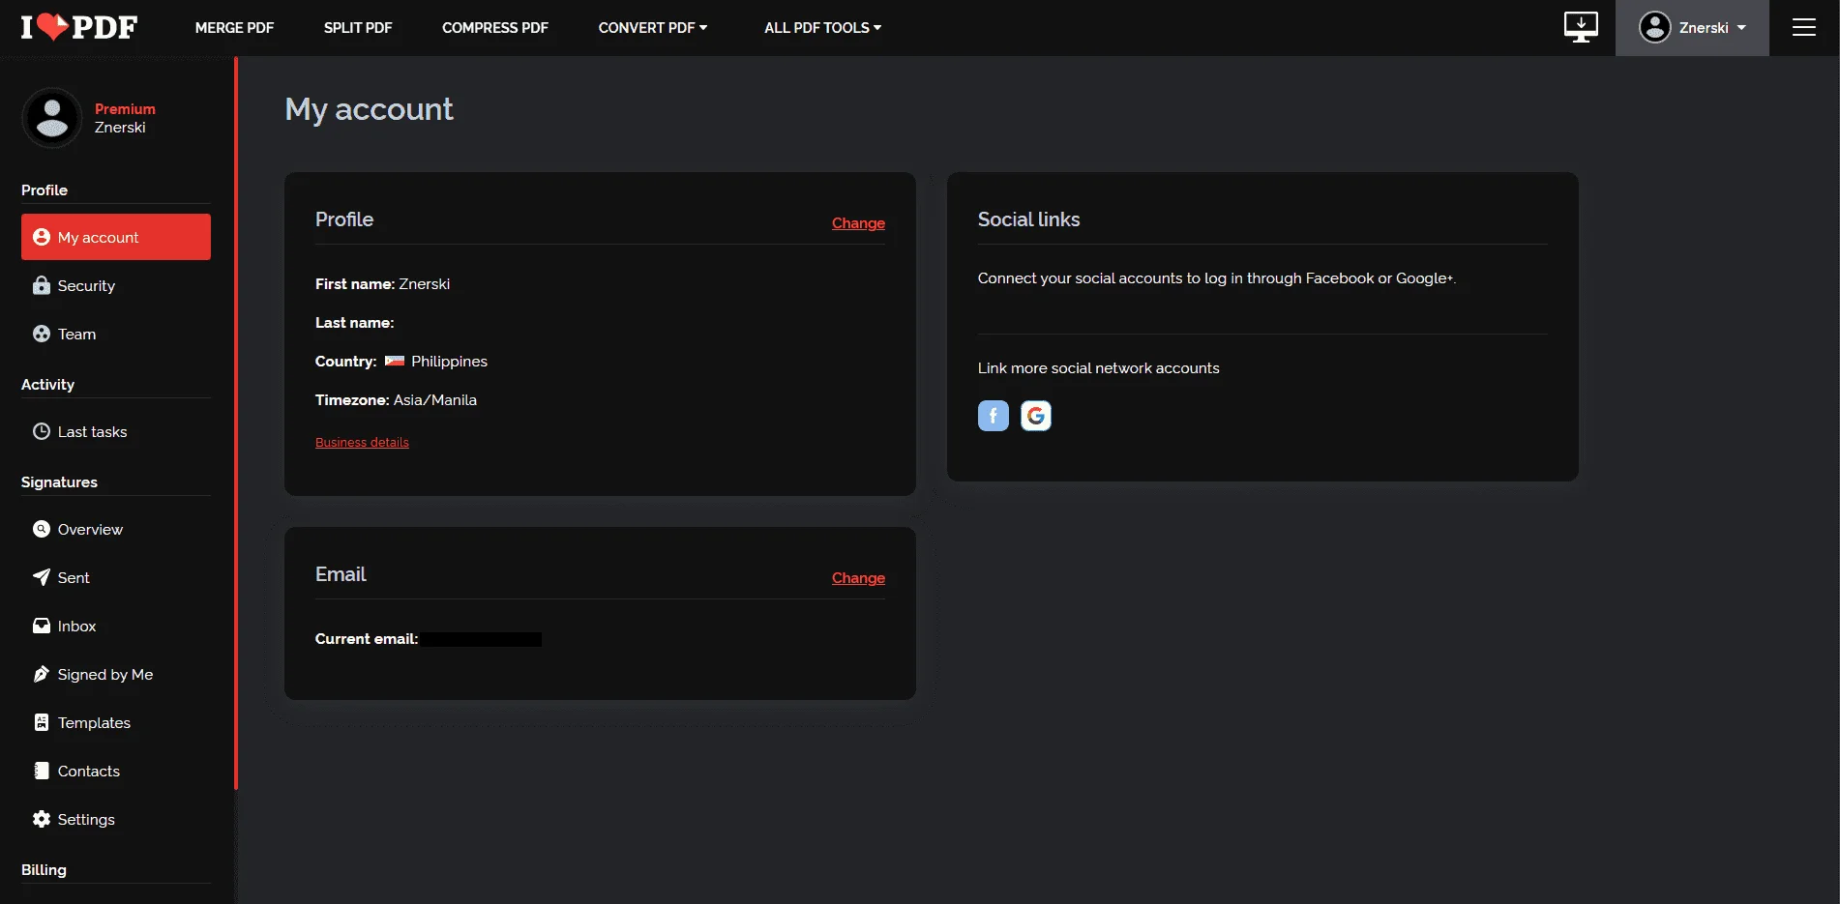Click the Country: Philippines text
The height and width of the screenshot is (904, 1840).
[401, 362]
